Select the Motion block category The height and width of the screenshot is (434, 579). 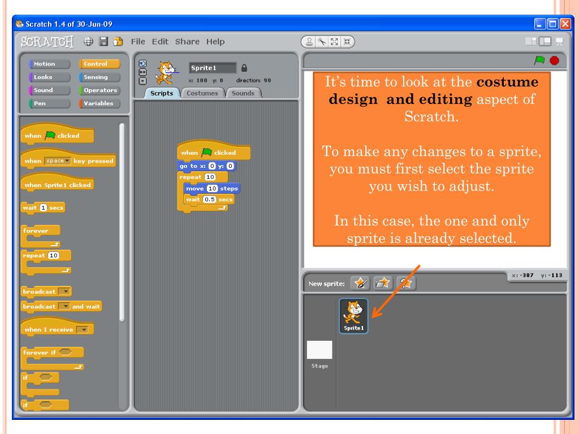50,64
